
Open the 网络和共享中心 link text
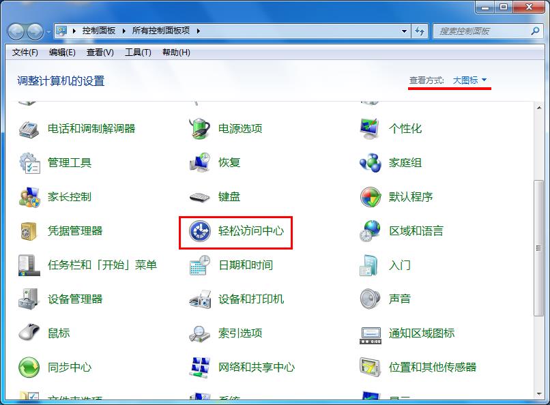tap(257, 367)
